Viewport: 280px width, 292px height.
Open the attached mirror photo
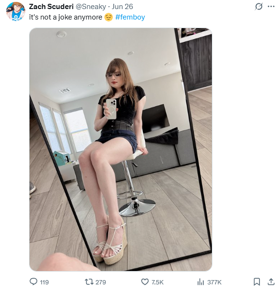click(x=120, y=150)
